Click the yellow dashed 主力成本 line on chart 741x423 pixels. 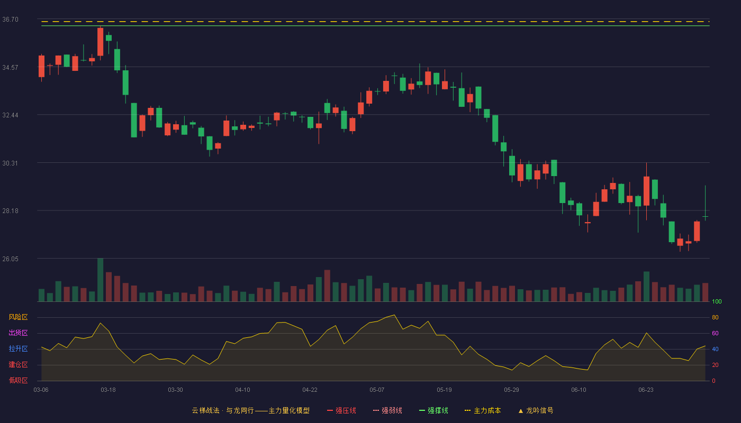pos(375,22)
